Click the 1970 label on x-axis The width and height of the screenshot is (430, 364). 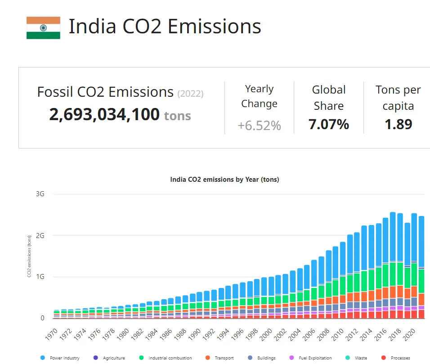coord(52,333)
